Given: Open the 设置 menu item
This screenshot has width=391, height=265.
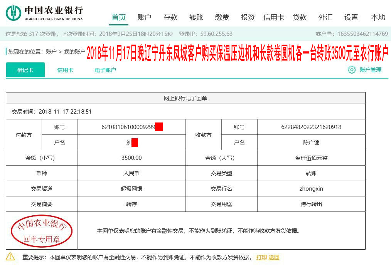Looking at the screenshot, I should 351,17.
